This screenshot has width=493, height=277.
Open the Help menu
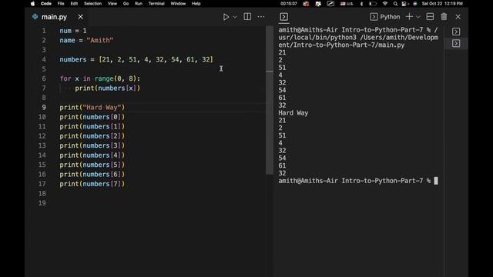pos(196,3)
